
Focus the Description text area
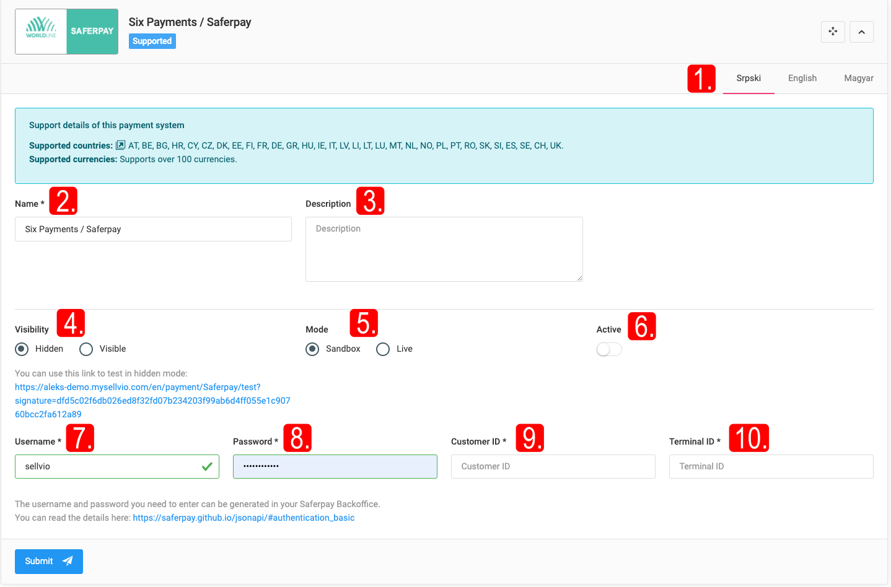pyautogui.click(x=444, y=249)
